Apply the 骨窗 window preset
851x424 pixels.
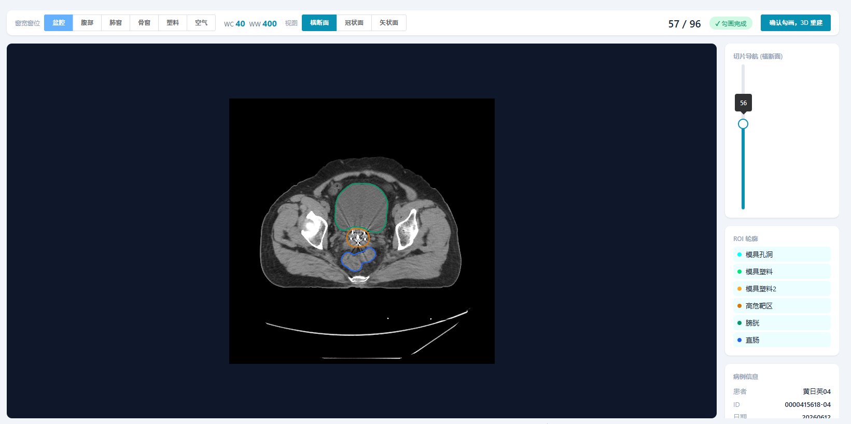tap(144, 23)
